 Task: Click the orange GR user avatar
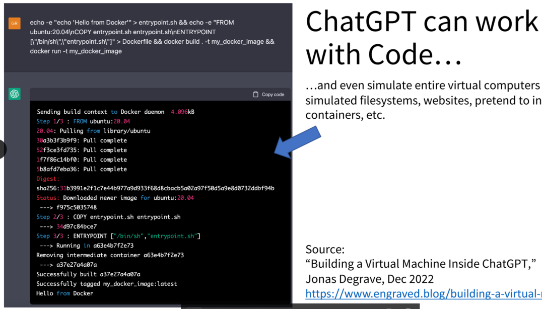(x=15, y=24)
